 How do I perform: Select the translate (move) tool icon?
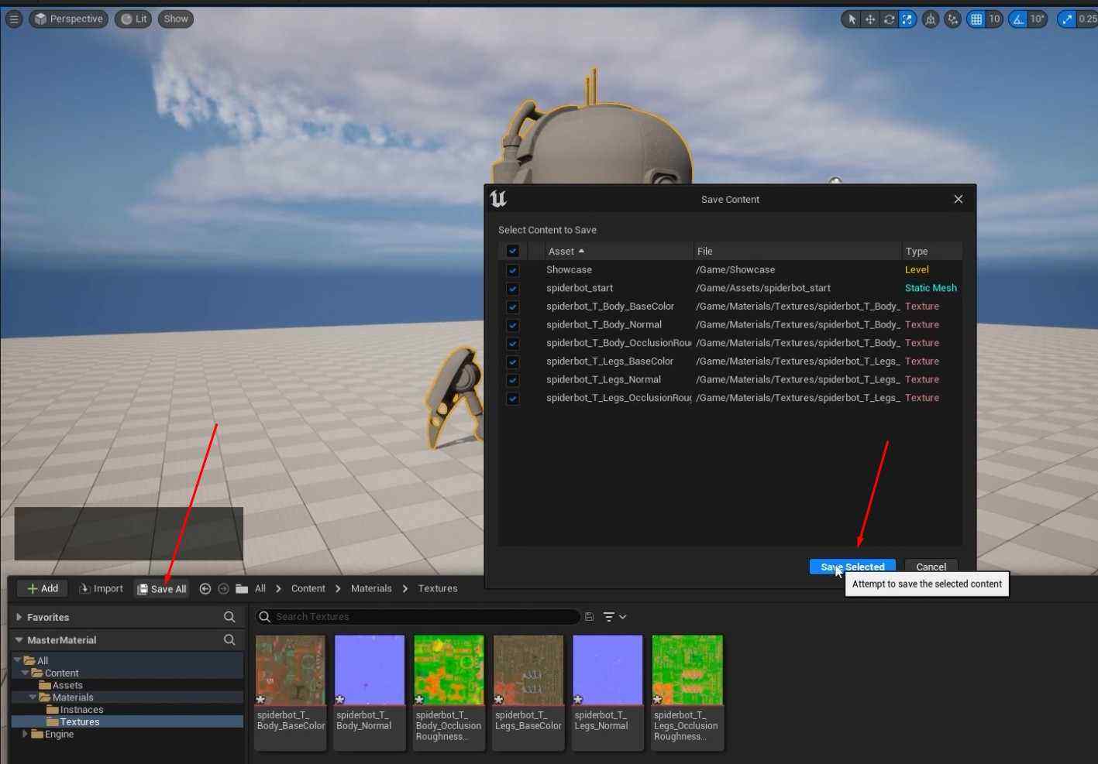pos(870,19)
